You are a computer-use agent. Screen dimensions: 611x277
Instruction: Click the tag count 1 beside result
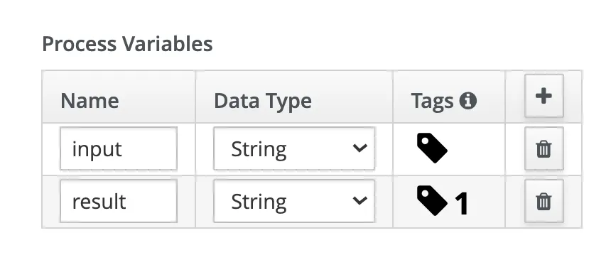[x=462, y=203]
